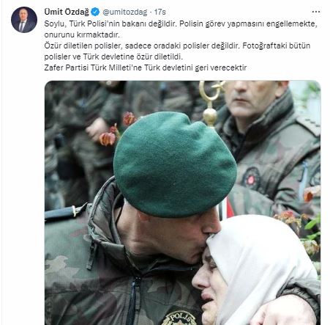
Task: Open the three-dot more options menu
Action: [x=316, y=12]
